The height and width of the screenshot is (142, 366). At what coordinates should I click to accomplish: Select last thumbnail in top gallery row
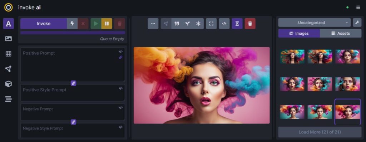[x=347, y=57]
